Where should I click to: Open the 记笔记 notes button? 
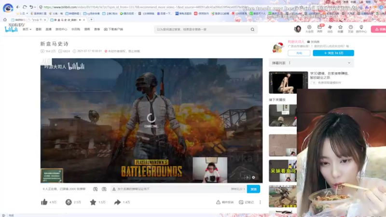pyautogui.click(x=246, y=202)
